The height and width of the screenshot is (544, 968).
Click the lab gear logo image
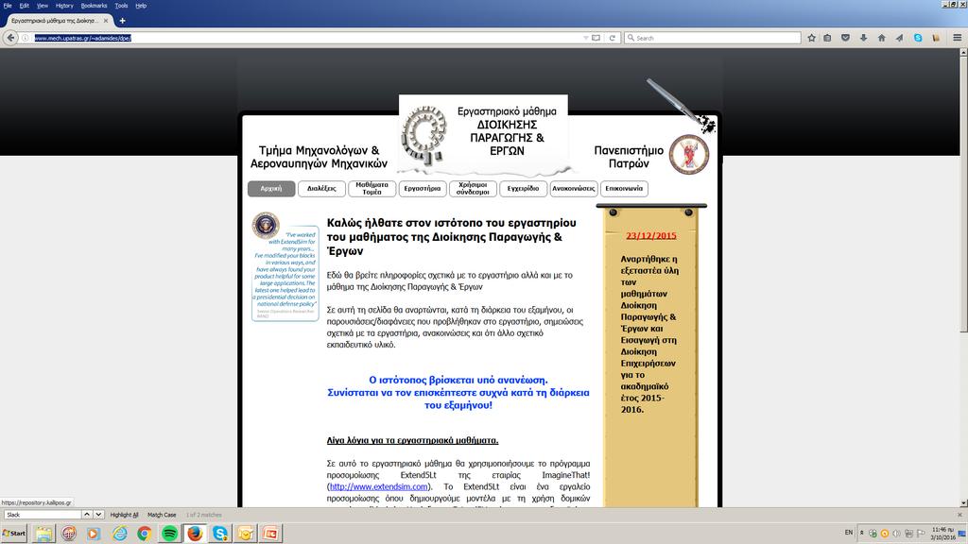click(424, 134)
